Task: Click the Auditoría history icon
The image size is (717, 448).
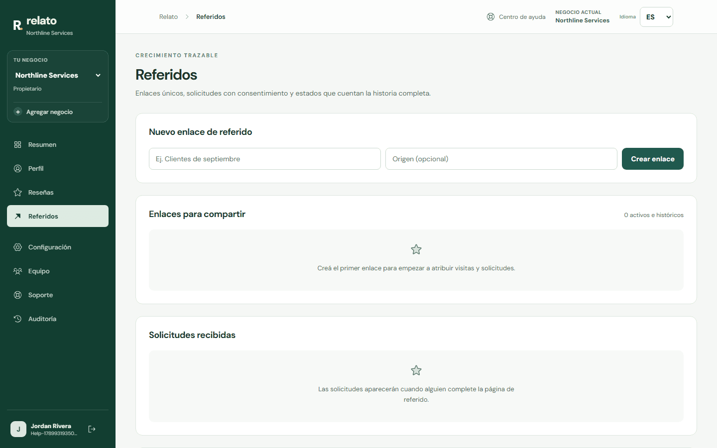Action: click(18, 319)
